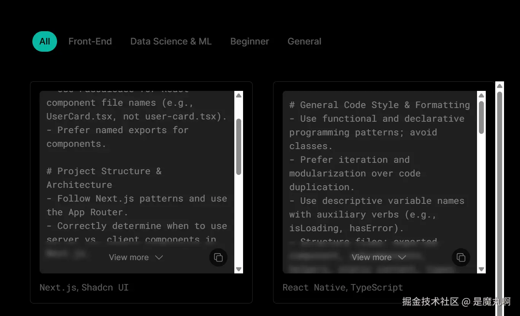
Task: Expand View more on the Next.js card
Action: coord(136,257)
